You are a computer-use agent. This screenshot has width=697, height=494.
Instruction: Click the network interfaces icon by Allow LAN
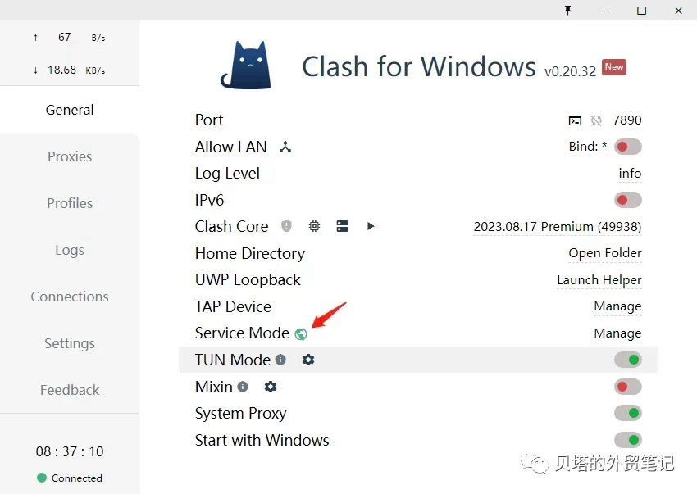(x=285, y=147)
